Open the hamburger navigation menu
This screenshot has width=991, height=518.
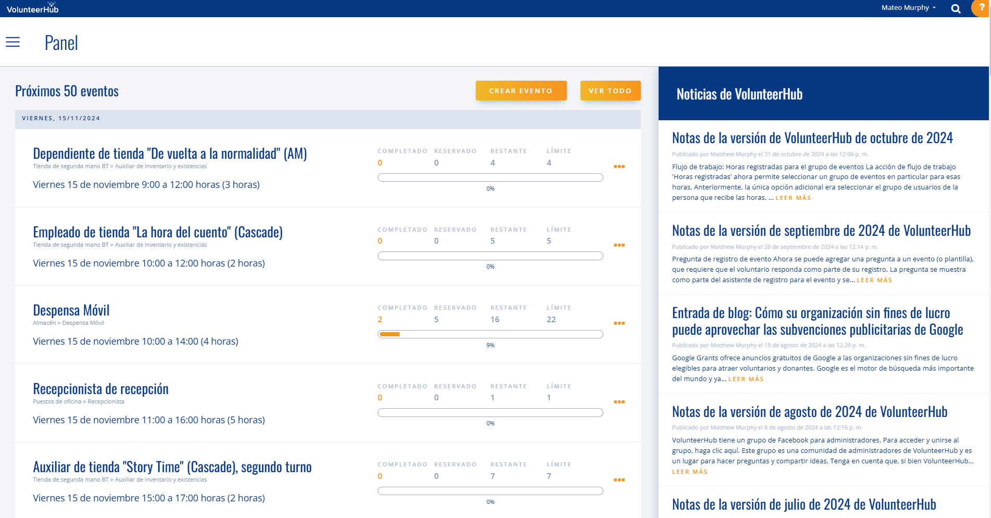(13, 42)
